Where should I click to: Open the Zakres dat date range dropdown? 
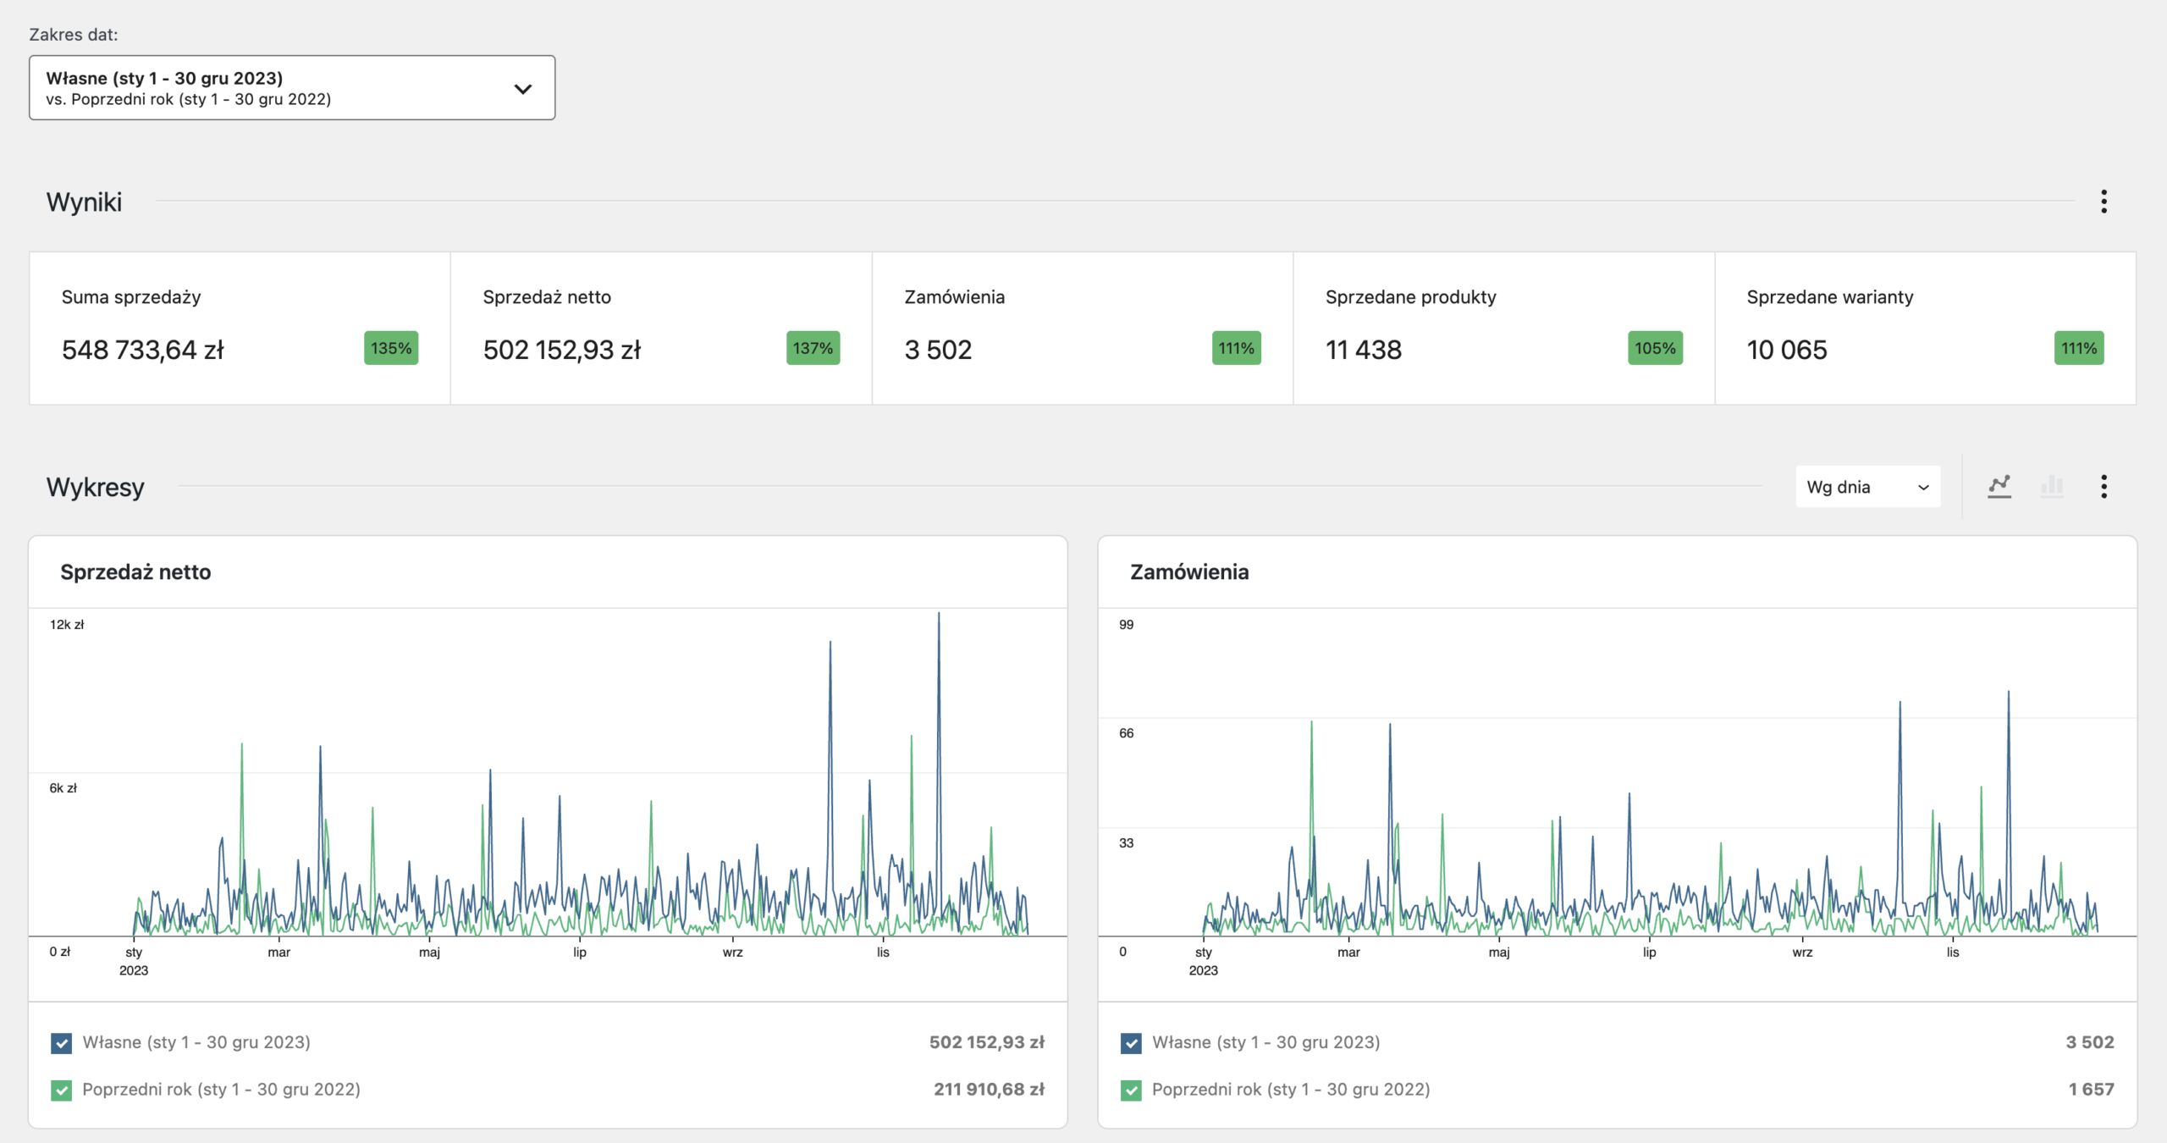292,88
